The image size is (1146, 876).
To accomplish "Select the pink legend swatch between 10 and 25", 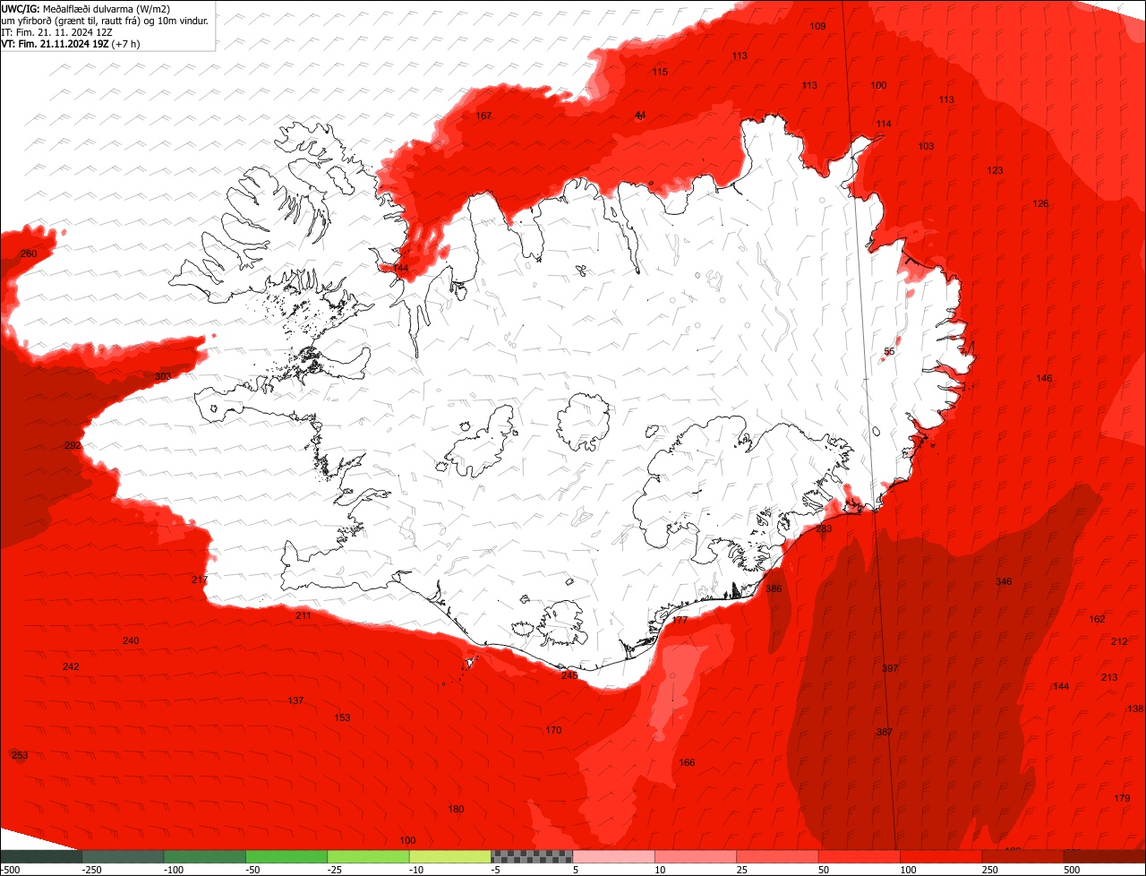I will coord(696,857).
